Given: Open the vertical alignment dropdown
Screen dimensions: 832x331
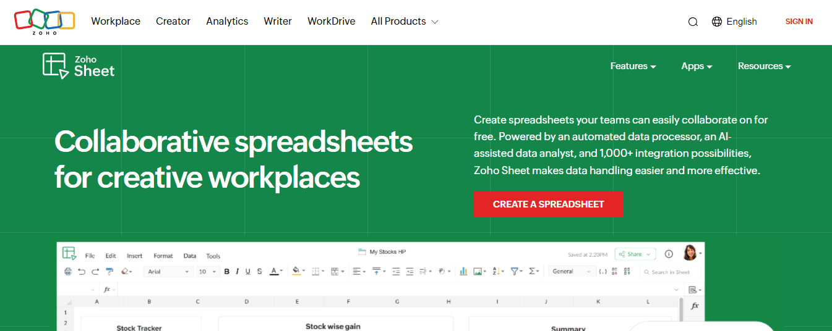Looking at the screenshot, I should tap(379, 271).
